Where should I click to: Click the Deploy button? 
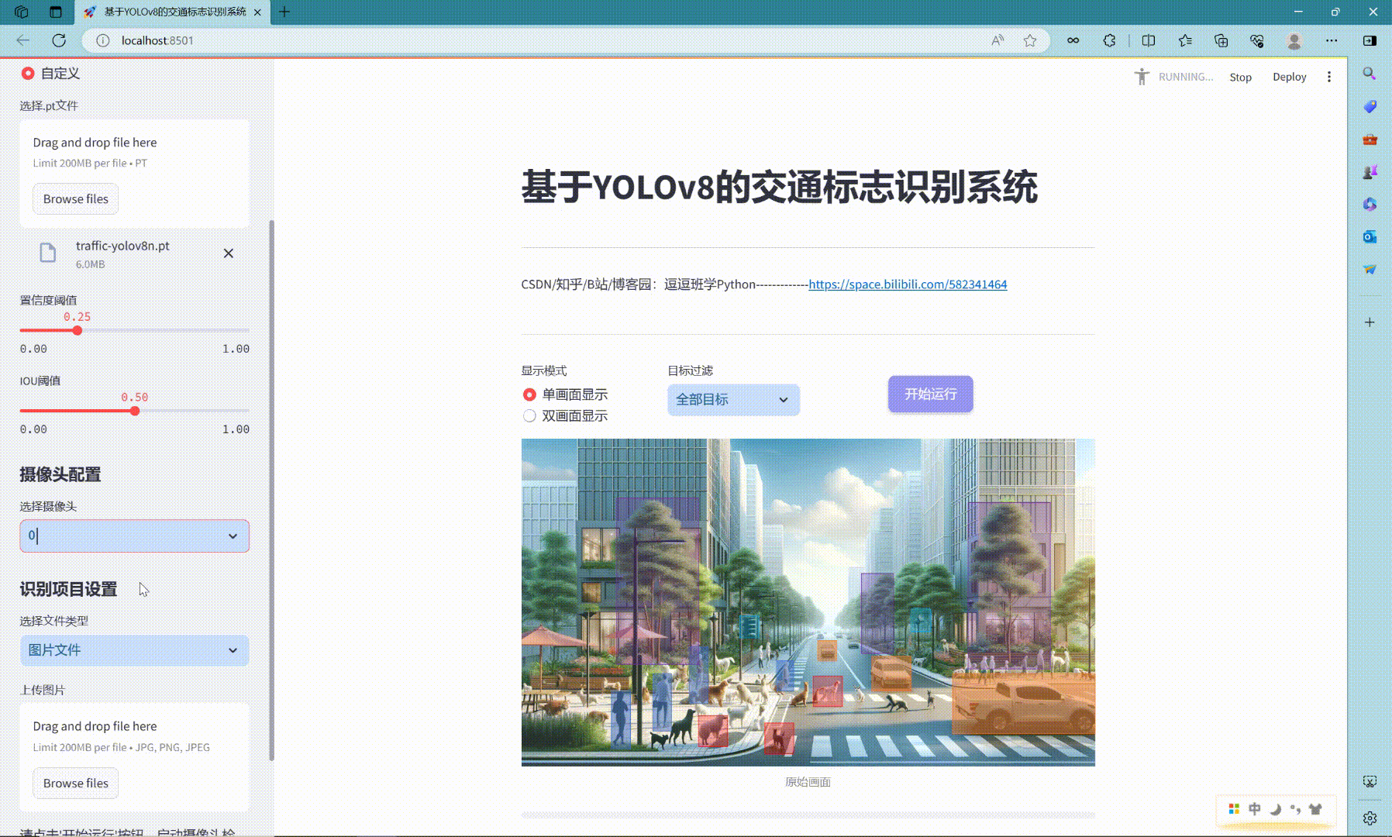point(1289,77)
